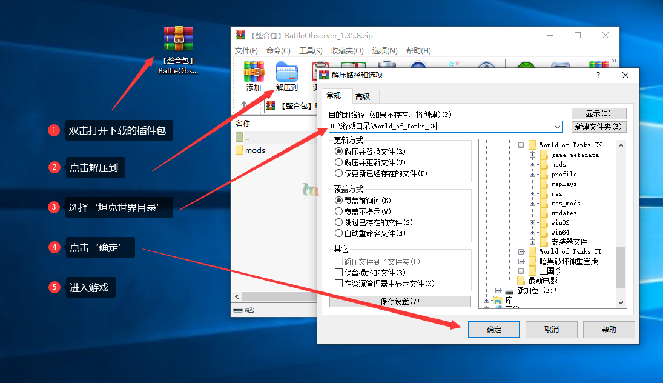
Task: Expand the 三国杀 folder node
Action: [521, 271]
